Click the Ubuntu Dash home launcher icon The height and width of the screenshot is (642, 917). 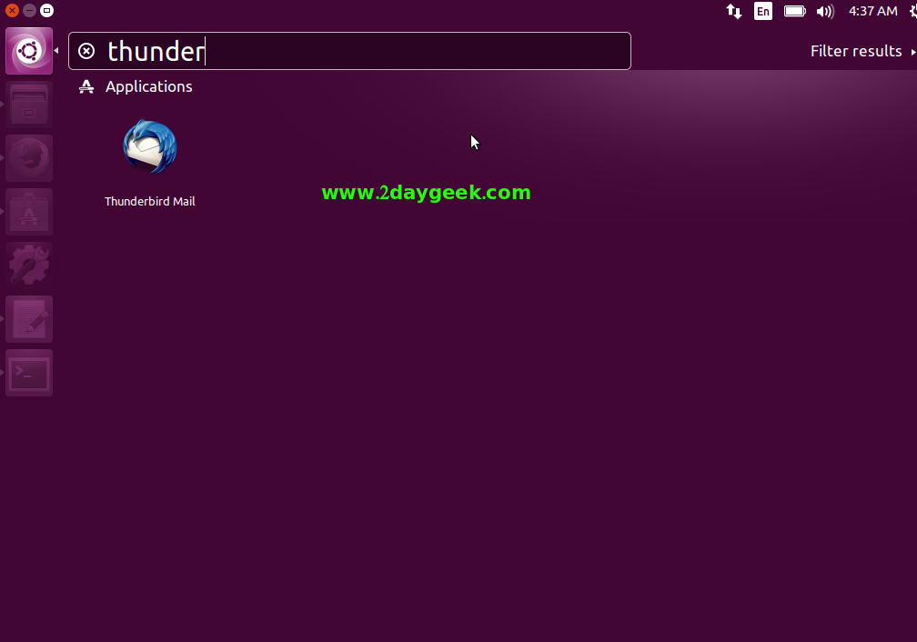click(29, 51)
